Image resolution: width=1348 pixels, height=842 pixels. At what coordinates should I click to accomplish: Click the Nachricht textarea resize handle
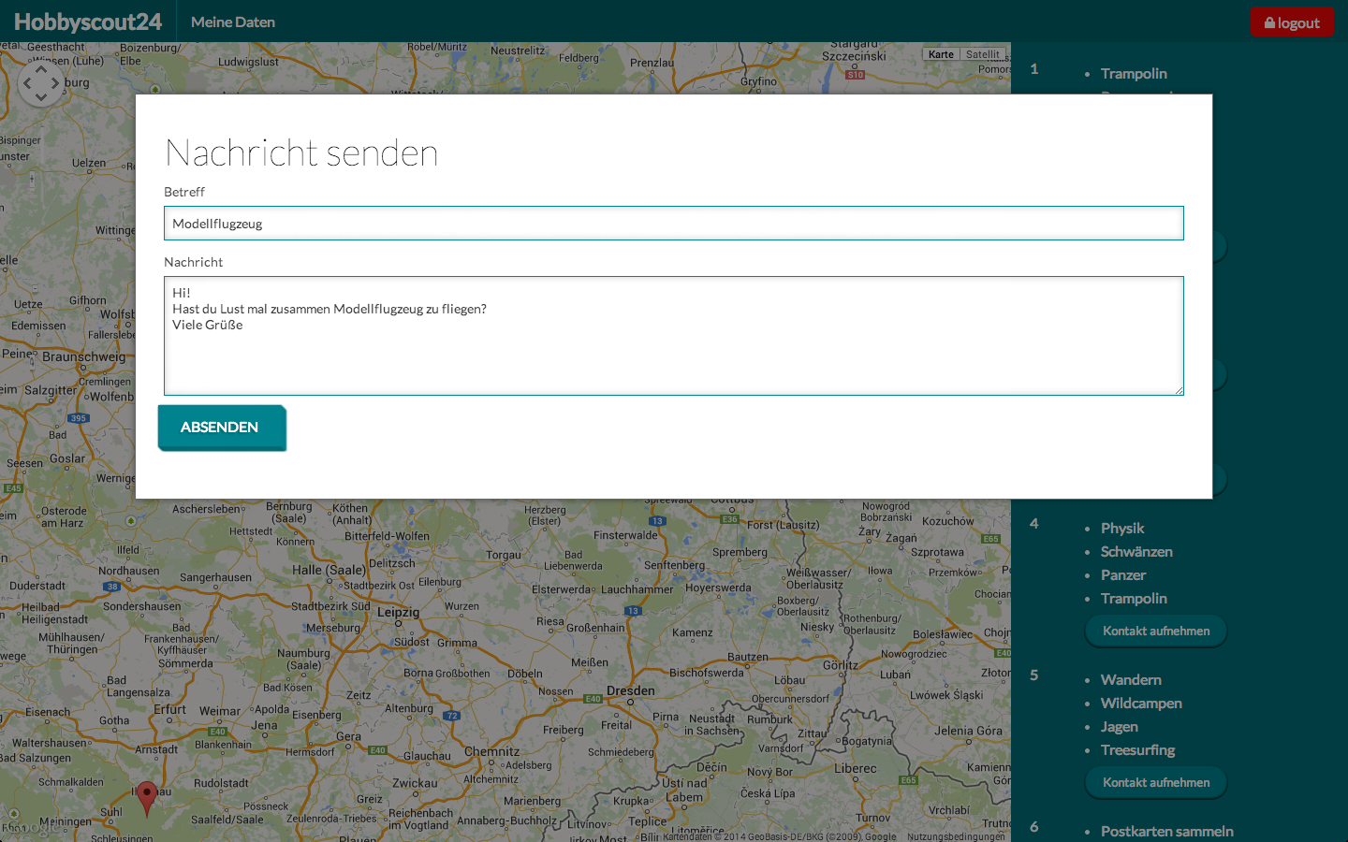(x=1179, y=390)
